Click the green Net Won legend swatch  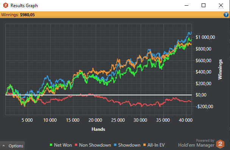[51, 145]
